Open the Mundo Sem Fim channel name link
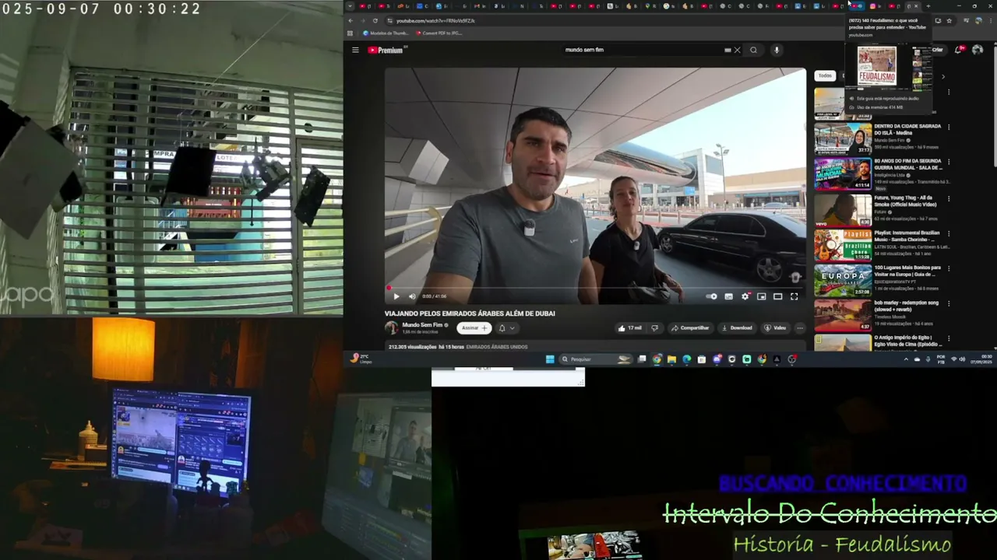Viewport: 997px width, 560px height. click(x=422, y=325)
